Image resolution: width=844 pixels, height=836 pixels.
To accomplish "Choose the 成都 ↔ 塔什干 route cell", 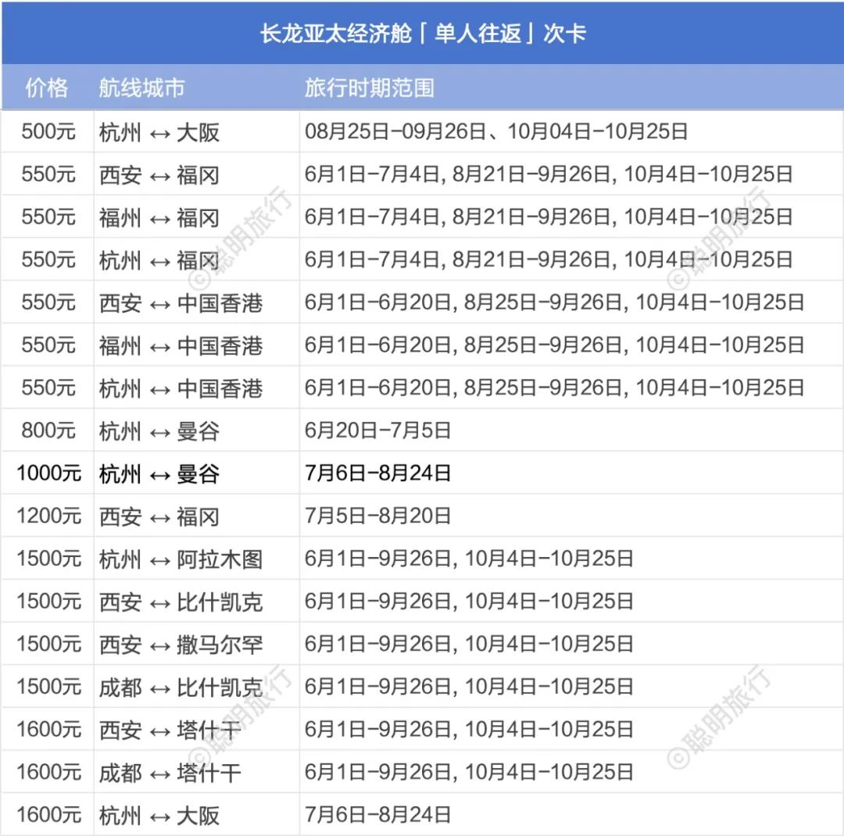I will [x=170, y=772].
